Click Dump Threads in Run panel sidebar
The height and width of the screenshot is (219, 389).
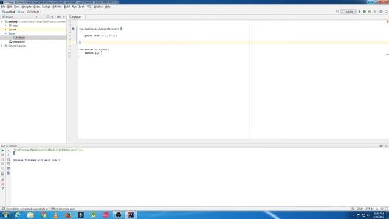click(x=2, y=164)
